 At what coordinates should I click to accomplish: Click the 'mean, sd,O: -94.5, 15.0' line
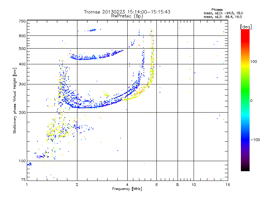click(x=223, y=13)
